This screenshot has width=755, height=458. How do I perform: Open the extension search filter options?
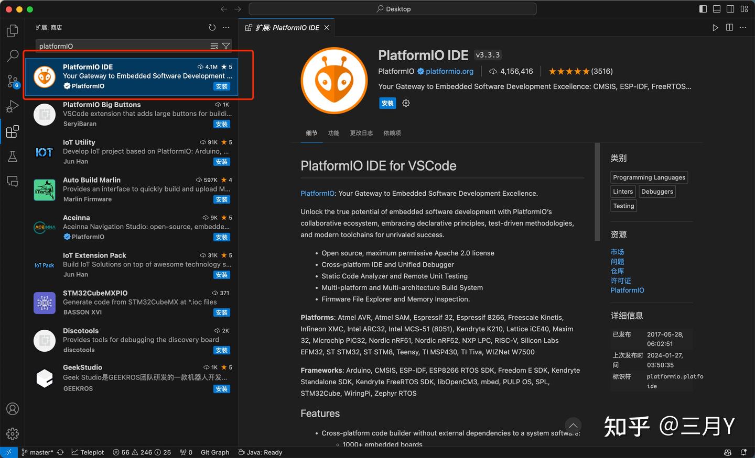(225, 46)
